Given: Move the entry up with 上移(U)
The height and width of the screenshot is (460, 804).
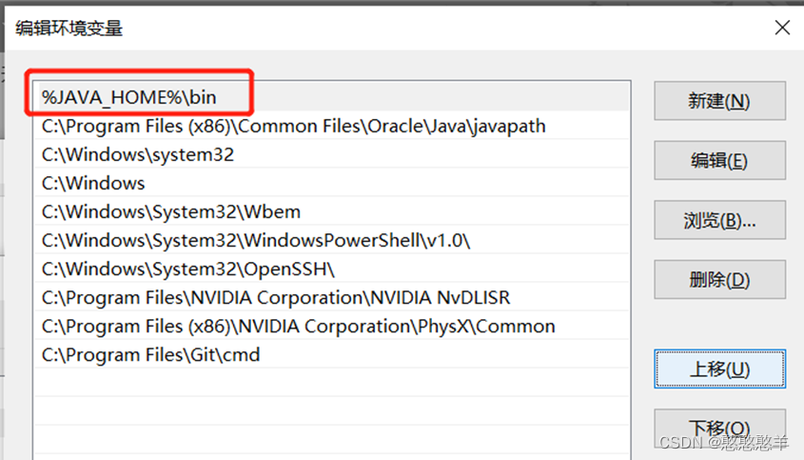Looking at the screenshot, I should tap(719, 370).
